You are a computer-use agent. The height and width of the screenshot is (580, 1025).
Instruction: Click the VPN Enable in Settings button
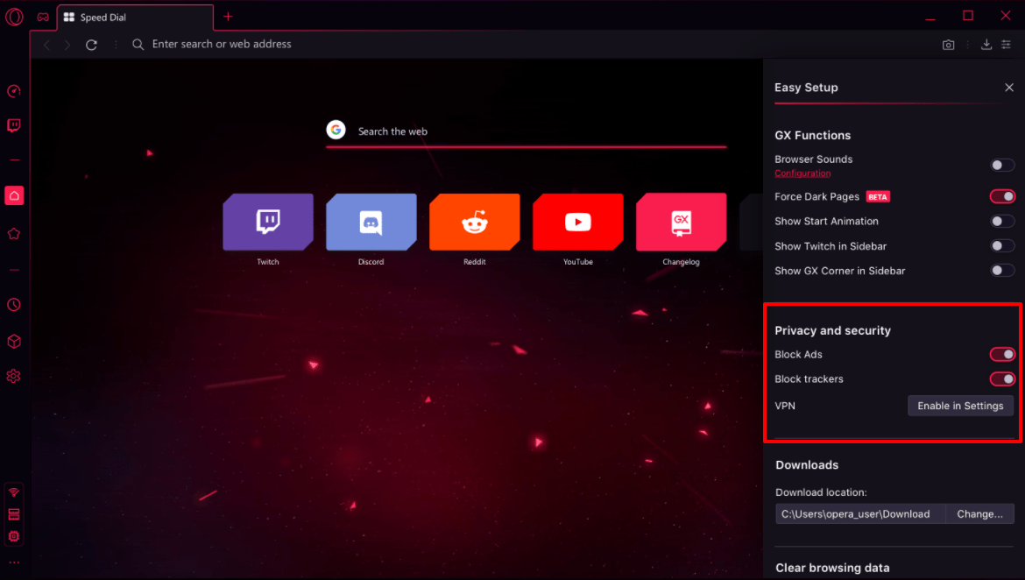960,406
